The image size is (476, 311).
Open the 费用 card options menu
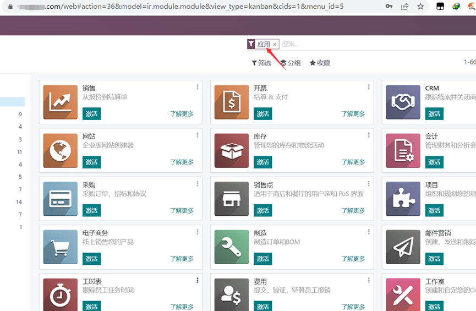369,280
